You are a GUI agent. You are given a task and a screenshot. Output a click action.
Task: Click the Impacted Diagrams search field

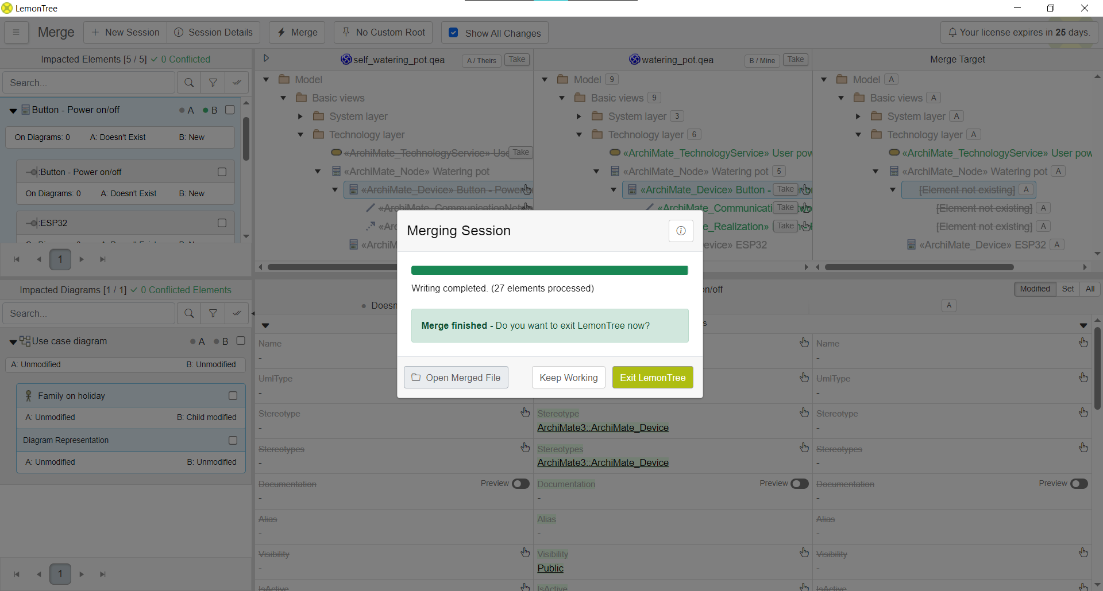click(x=89, y=313)
